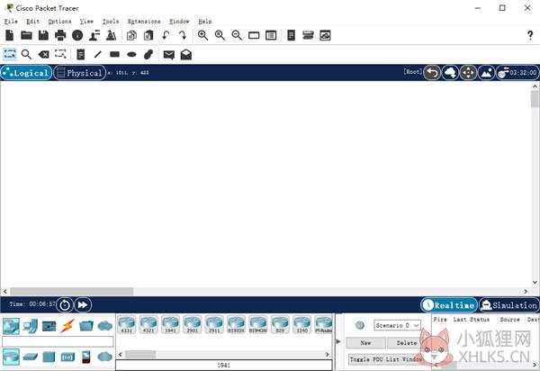Select the Draw Ellipse tool

[131, 54]
